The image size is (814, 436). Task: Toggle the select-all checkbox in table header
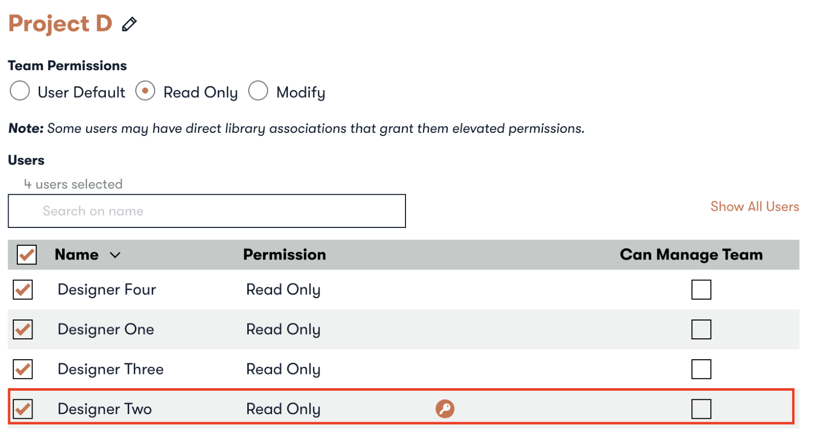[x=27, y=254]
